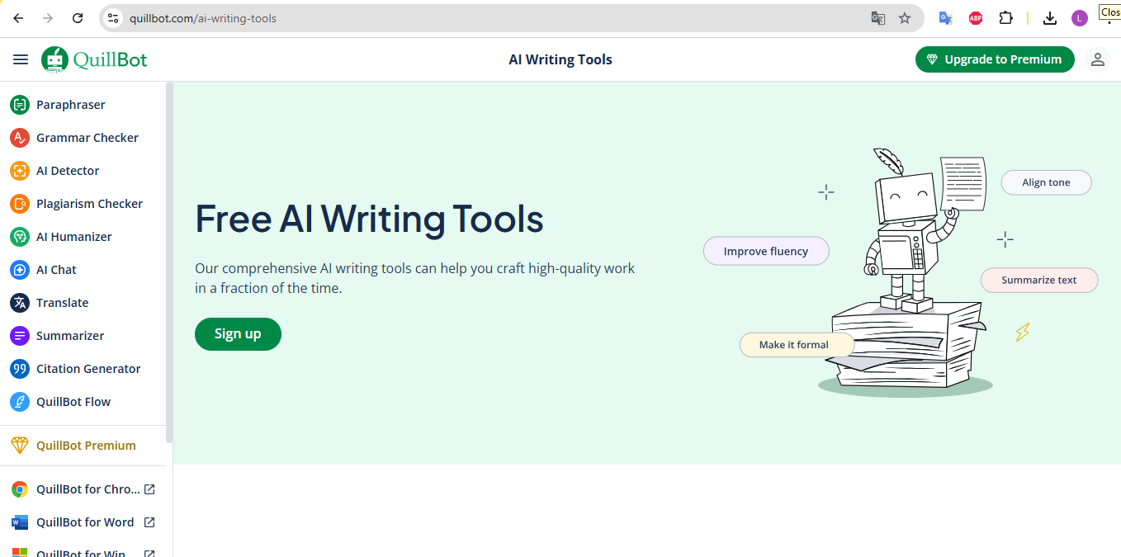Select QuillBot Flow in the sidebar
Image resolution: width=1121 pixels, height=557 pixels.
pos(73,402)
